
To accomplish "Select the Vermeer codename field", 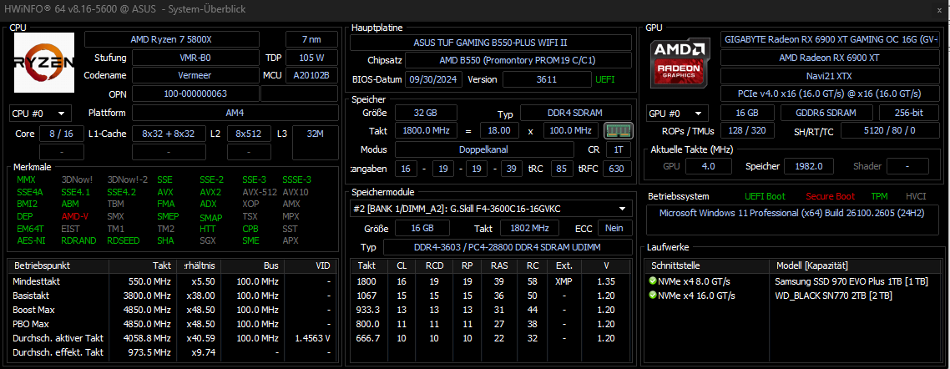I will (195, 75).
